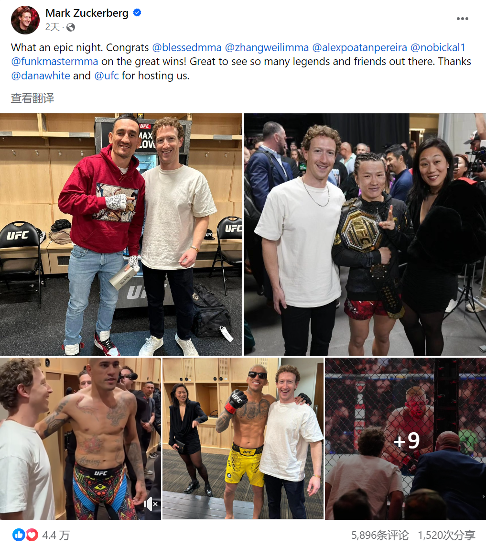Open the @blessedmma mention
The image size is (486, 547).
[x=187, y=47]
